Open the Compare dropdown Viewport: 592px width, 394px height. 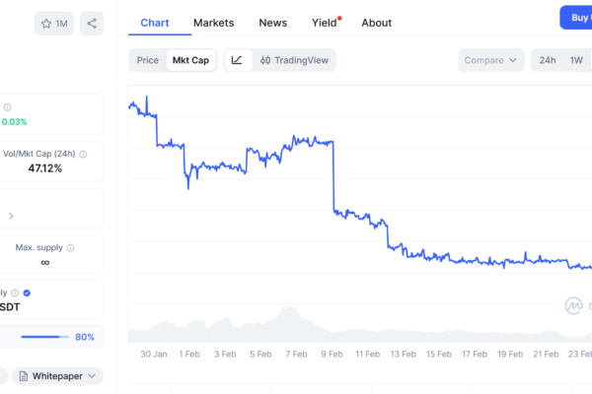click(x=490, y=60)
